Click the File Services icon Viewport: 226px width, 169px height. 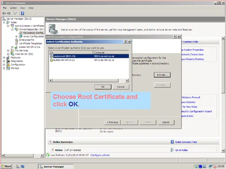pyautogui.click(x=12, y=50)
